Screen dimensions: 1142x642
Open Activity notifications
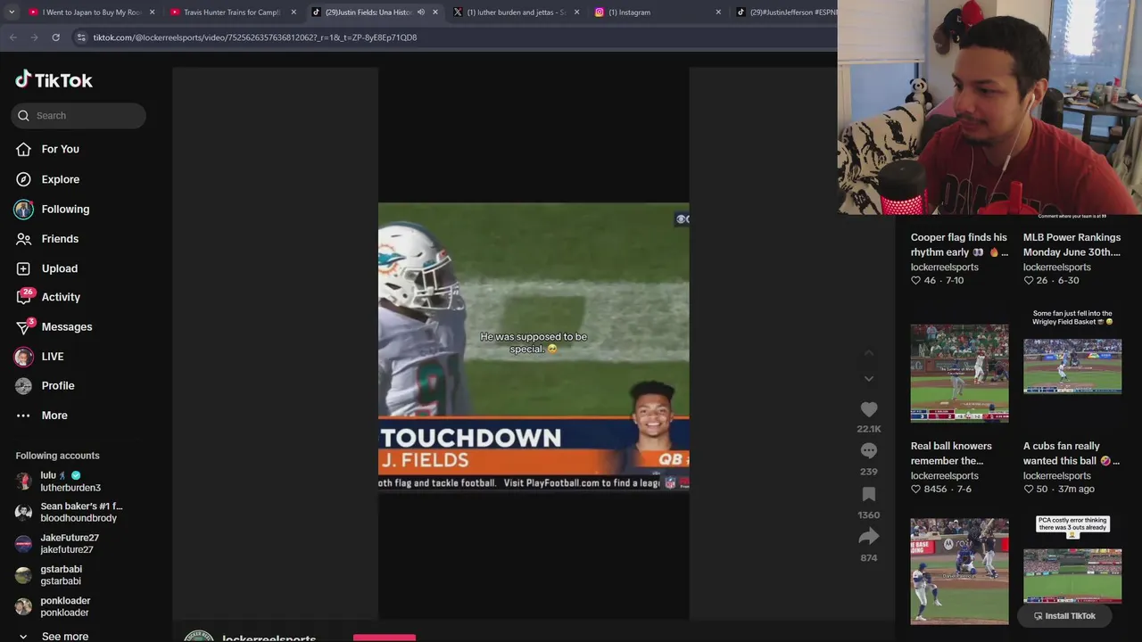coord(61,297)
